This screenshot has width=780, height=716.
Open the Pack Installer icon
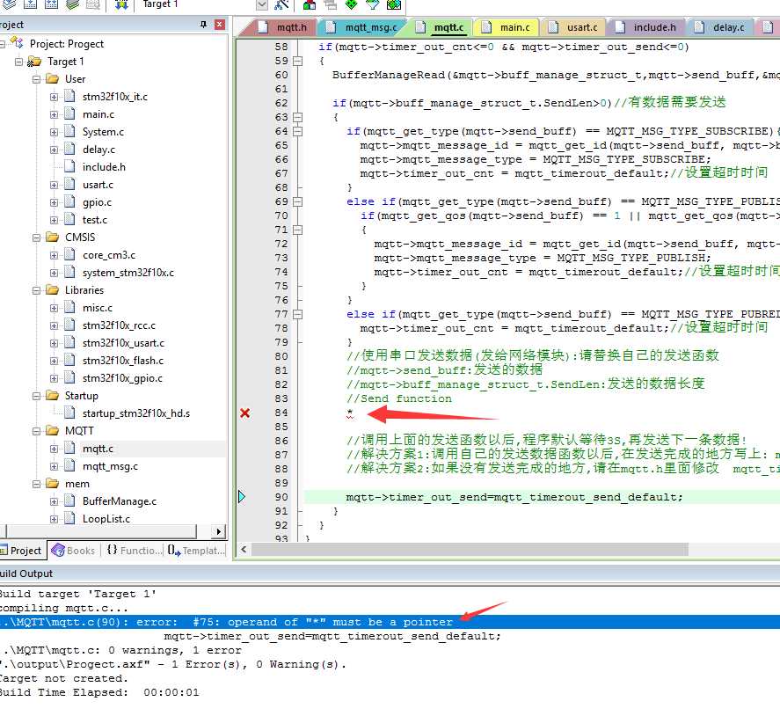tap(393, 5)
